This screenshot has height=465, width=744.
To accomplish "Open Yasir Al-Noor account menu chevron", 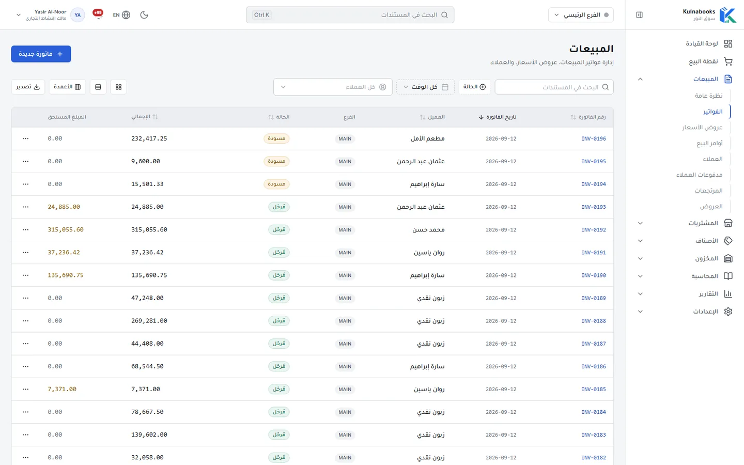I will click(x=19, y=15).
